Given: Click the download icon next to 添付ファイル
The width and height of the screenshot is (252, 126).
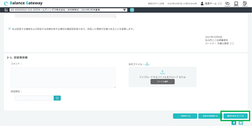Looking at the screenshot, I should point(147,64).
